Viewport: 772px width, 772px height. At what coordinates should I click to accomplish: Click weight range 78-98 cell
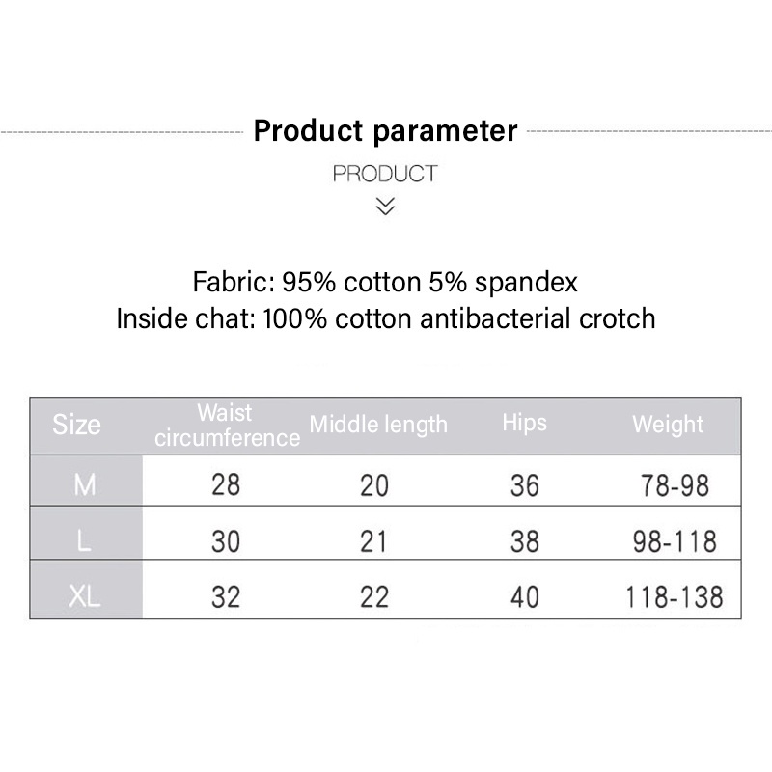click(x=675, y=484)
